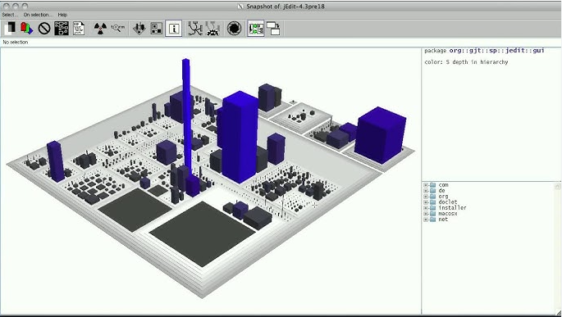
Task: Toggle the green arrows sync panels button
Action: (256, 29)
